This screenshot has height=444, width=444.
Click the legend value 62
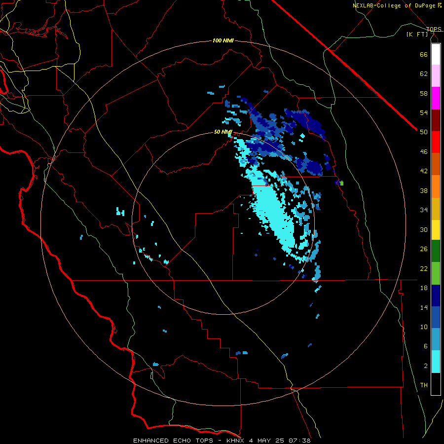(424, 74)
